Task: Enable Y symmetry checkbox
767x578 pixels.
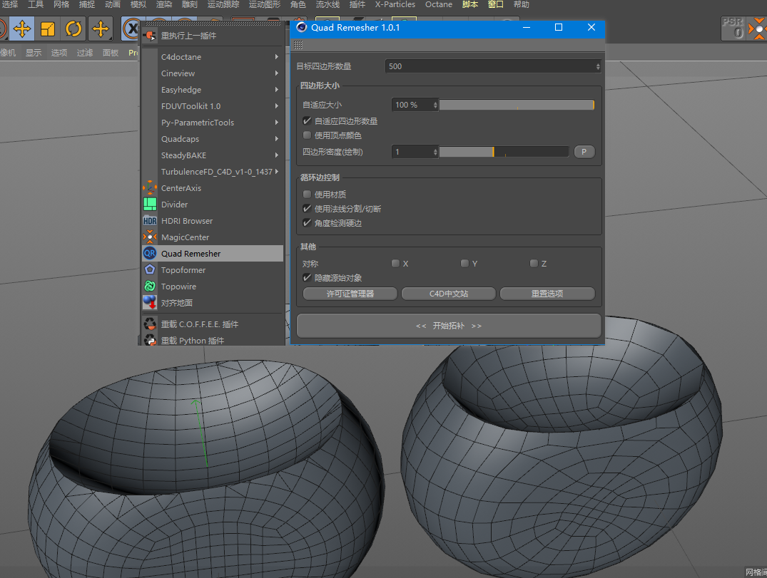Action: [464, 264]
